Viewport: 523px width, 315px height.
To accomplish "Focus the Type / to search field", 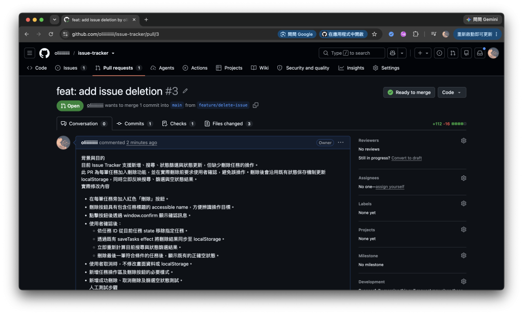I will click(352, 53).
